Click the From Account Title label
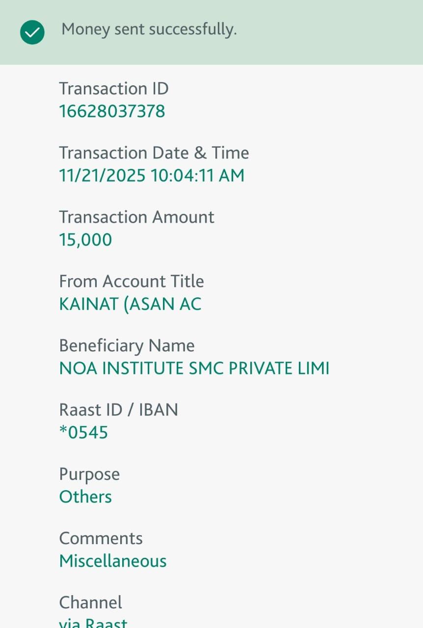 [x=131, y=282]
